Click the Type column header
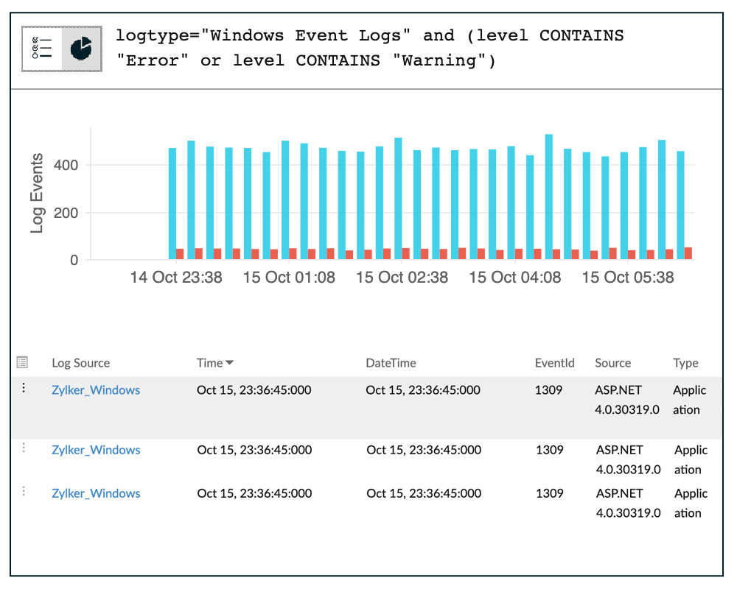 click(685, 362)
